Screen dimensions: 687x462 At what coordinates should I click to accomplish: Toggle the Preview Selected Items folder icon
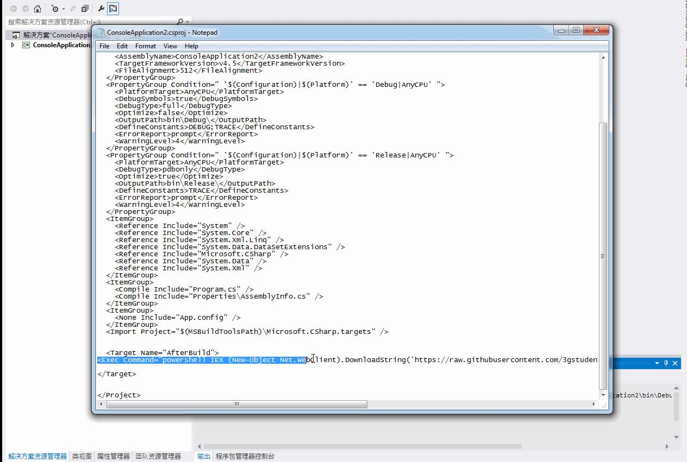(113, 9)
